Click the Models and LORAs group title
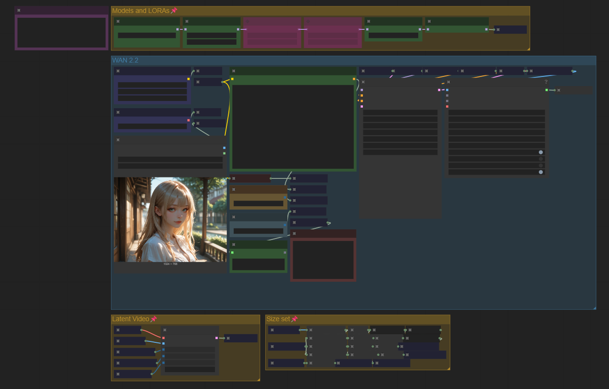 coord(140,11)
